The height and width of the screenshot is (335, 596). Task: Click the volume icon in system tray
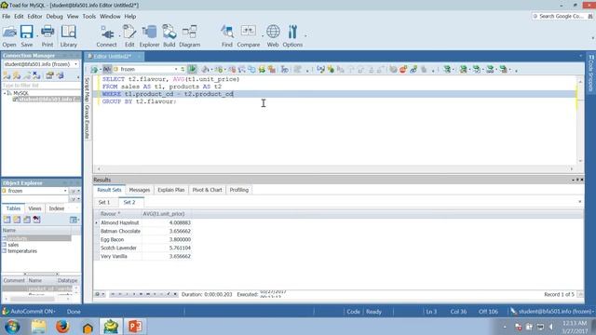tap(550, 327)
